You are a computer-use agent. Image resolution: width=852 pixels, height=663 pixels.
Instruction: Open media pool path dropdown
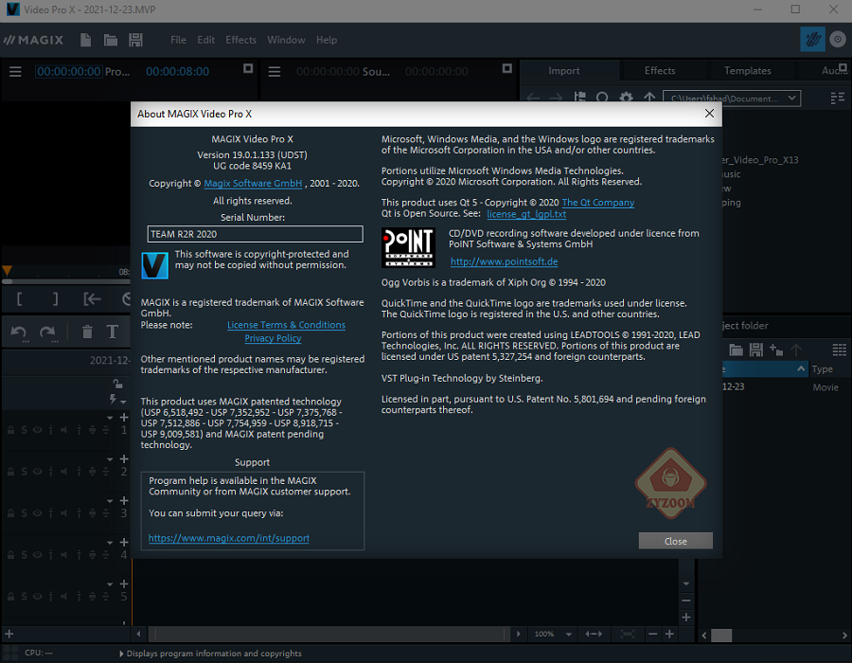coord(791,99)
